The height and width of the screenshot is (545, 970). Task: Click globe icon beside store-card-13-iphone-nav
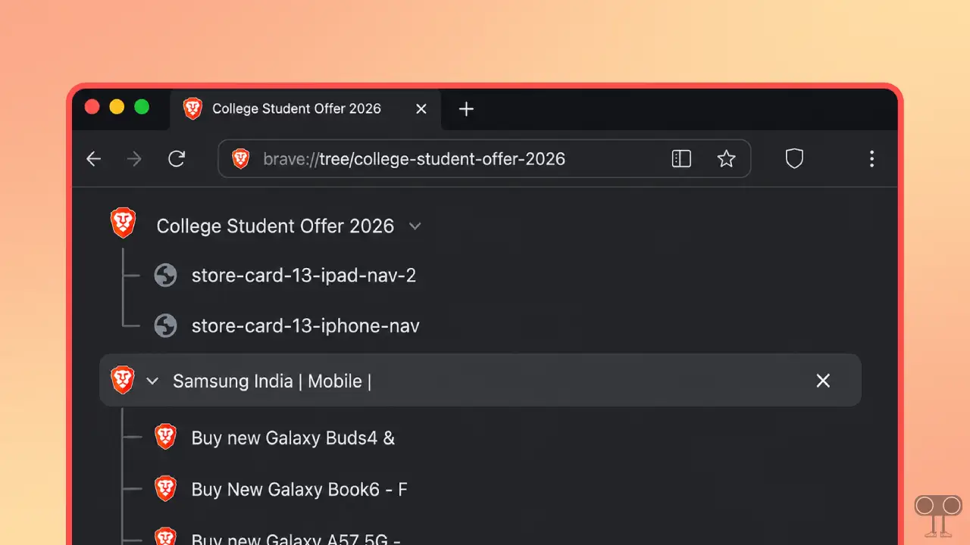pos(165,326)
